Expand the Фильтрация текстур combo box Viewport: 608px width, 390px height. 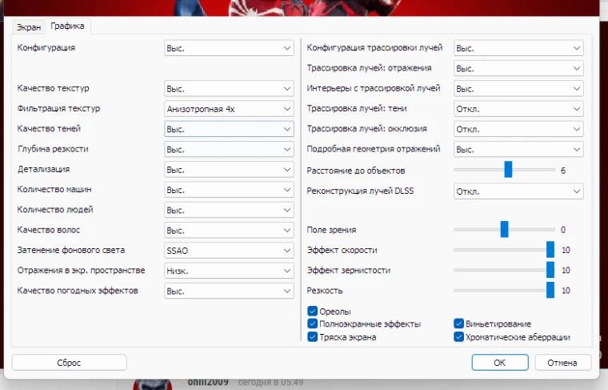[x=229, y=109]
